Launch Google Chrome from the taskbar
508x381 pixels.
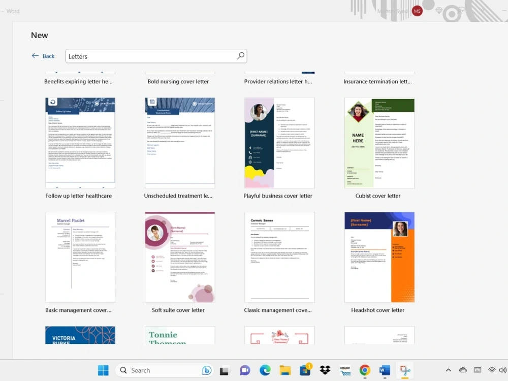point(365,370)
